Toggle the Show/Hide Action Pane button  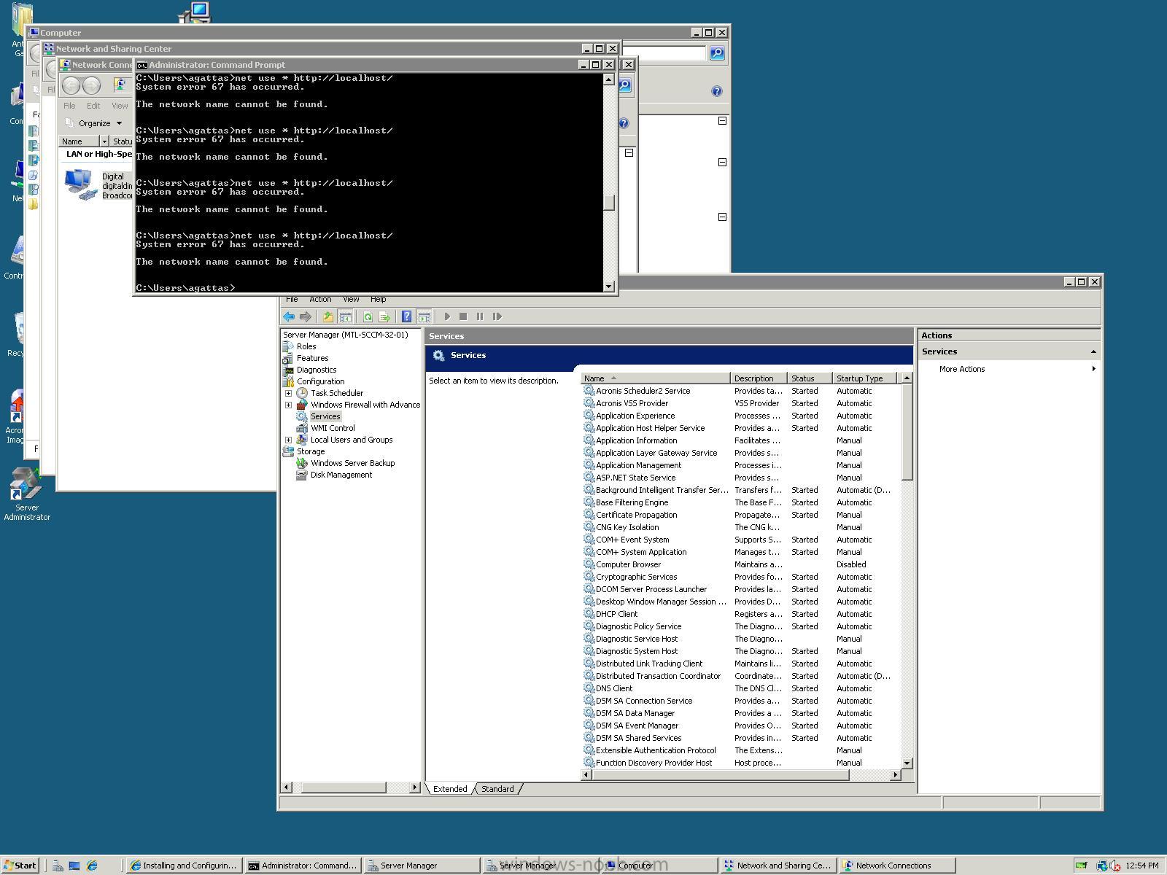[424, 316]
